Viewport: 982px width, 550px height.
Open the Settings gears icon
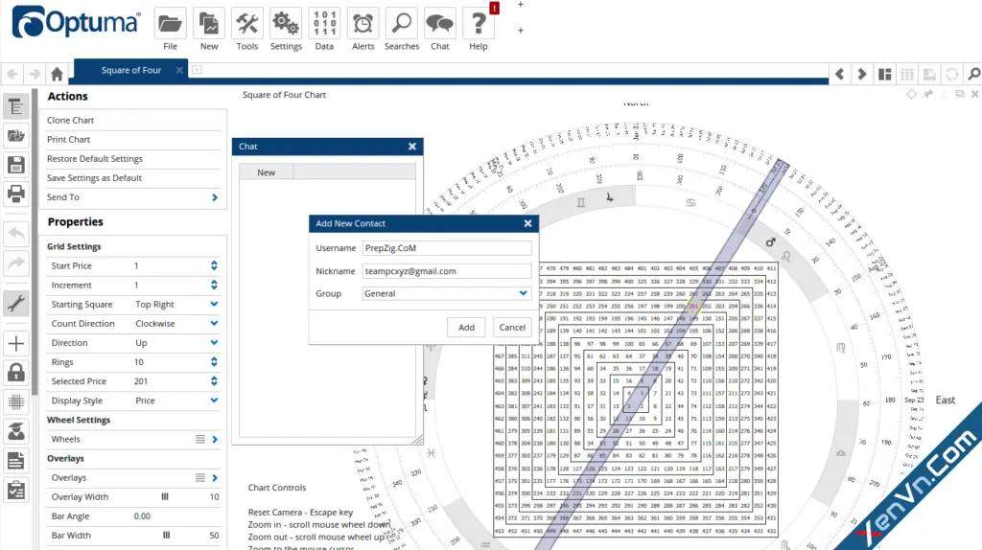pyautogui.click(x=286, y=24)
